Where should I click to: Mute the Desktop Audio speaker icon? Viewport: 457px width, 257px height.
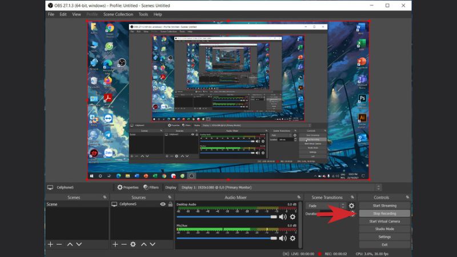pyautogui.click(x=283, y=217)
